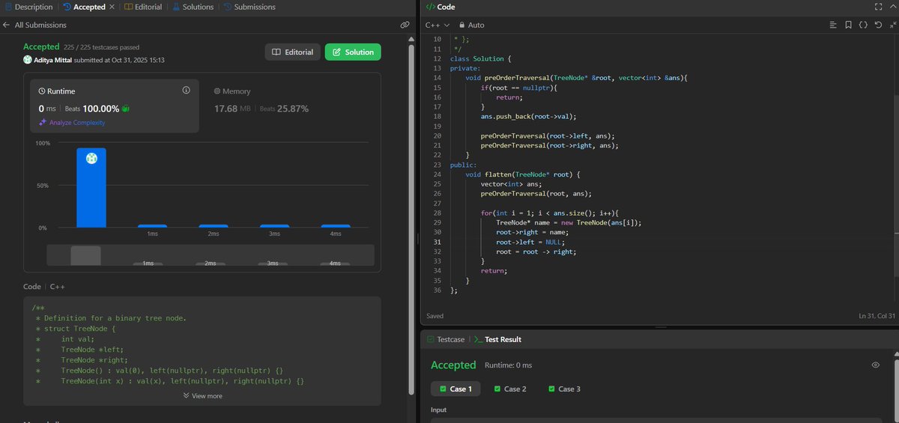Screen dimensions: 899x423
Task: Click the Auto mode label
Action: (476, 25)
